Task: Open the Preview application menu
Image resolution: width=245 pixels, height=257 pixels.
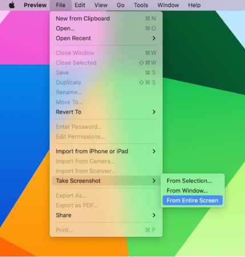Action: point(35,5)
